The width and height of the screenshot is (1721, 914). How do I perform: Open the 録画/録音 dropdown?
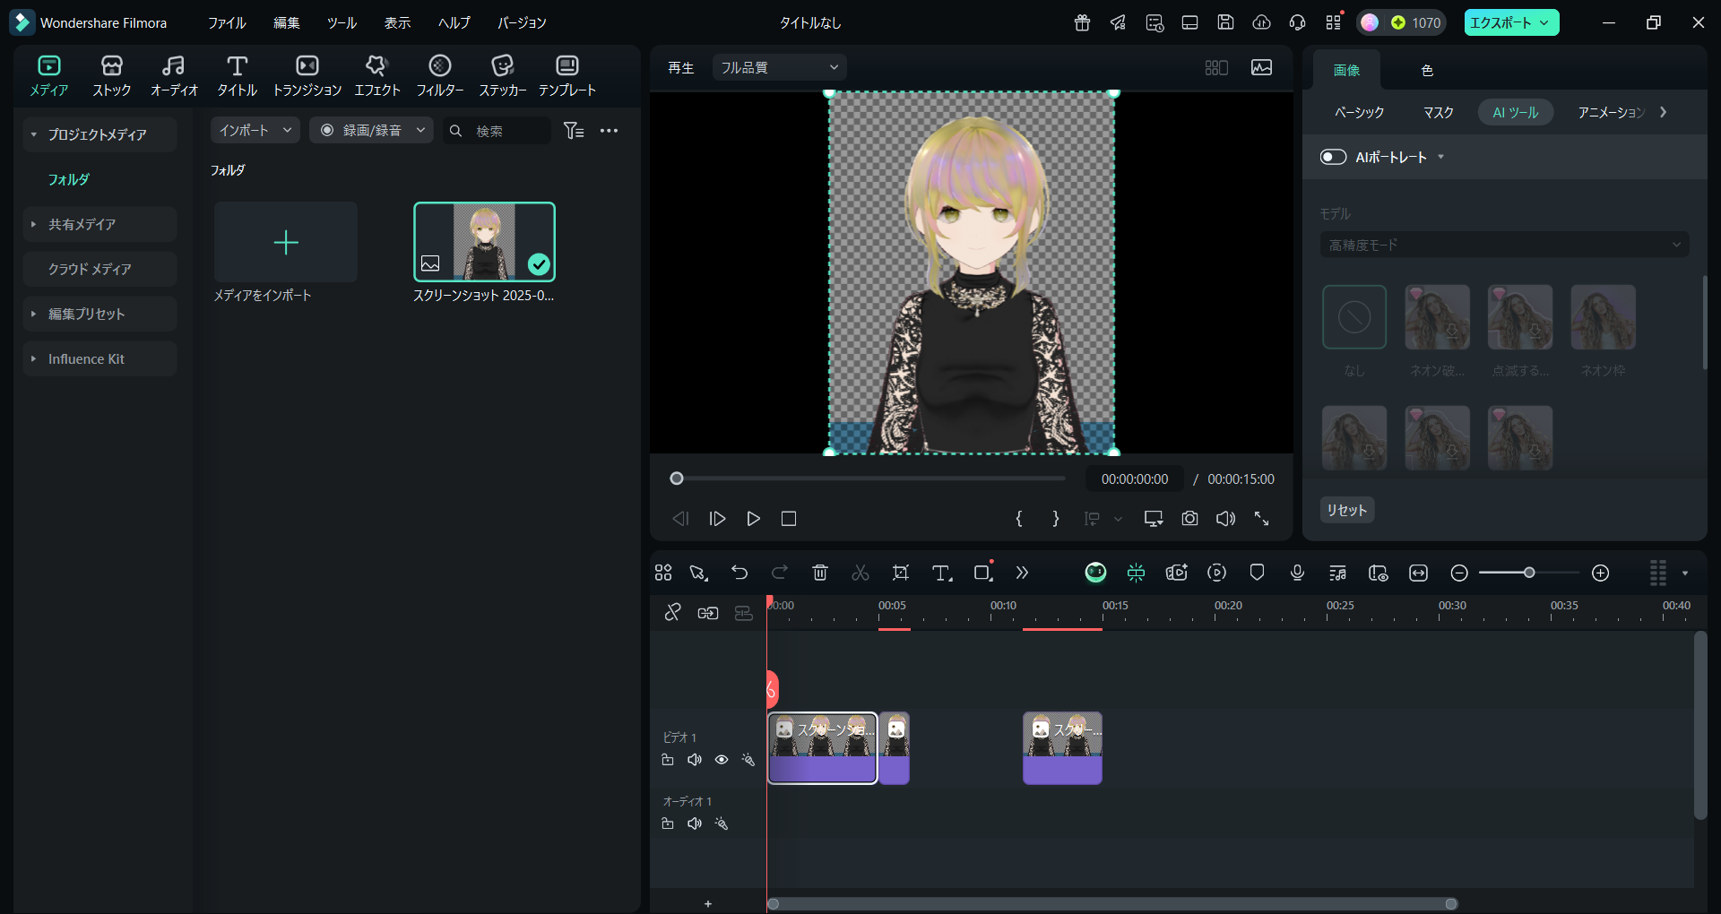[x=371, y=130]
